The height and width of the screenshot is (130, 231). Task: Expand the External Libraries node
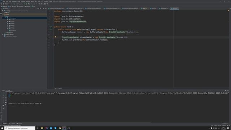[3, 34]
